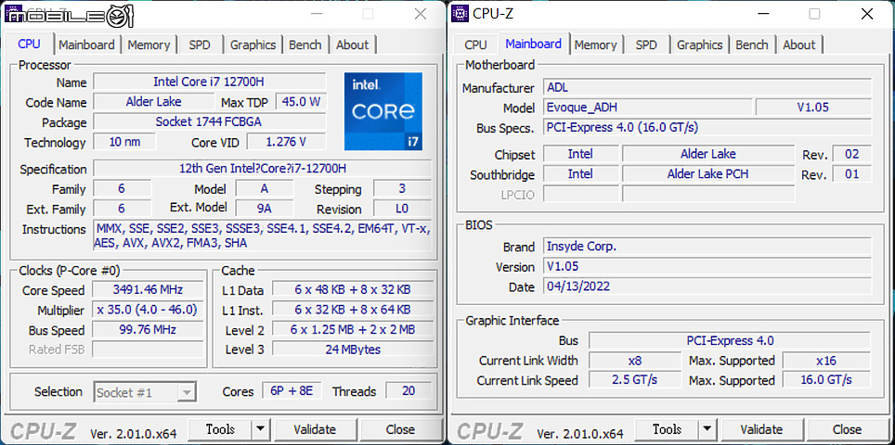Click the processor Name field Intel Core i7 12700H
This screenshot has width=895, height=445.
click(x=210, y=83)
